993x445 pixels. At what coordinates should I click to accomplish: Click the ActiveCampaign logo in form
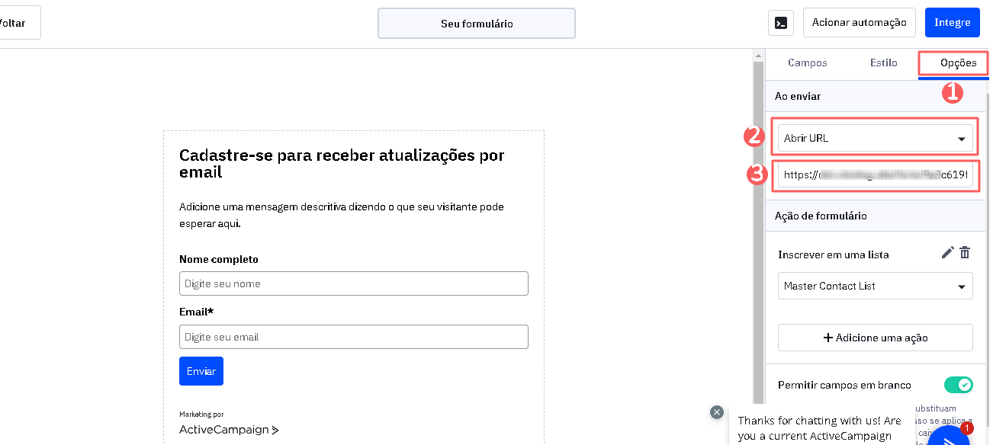[229, 430]
